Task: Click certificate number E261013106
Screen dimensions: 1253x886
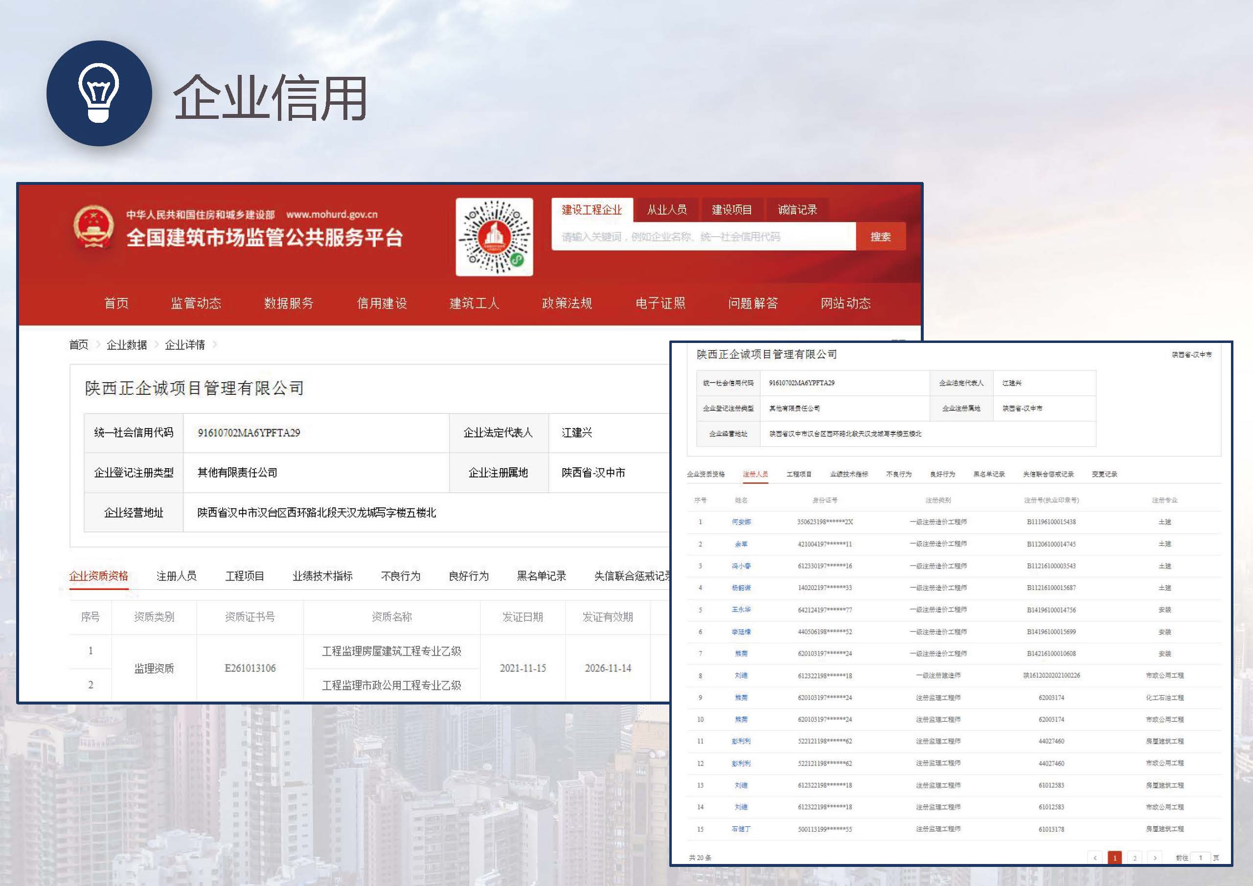Action: (250, 668)
